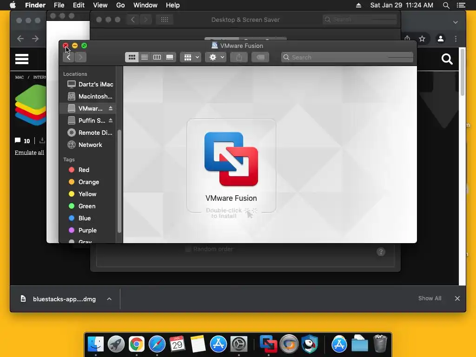Screen dimensions: 476x357
Task: Click the eject icon in menu bar
Action: (358, 5)
